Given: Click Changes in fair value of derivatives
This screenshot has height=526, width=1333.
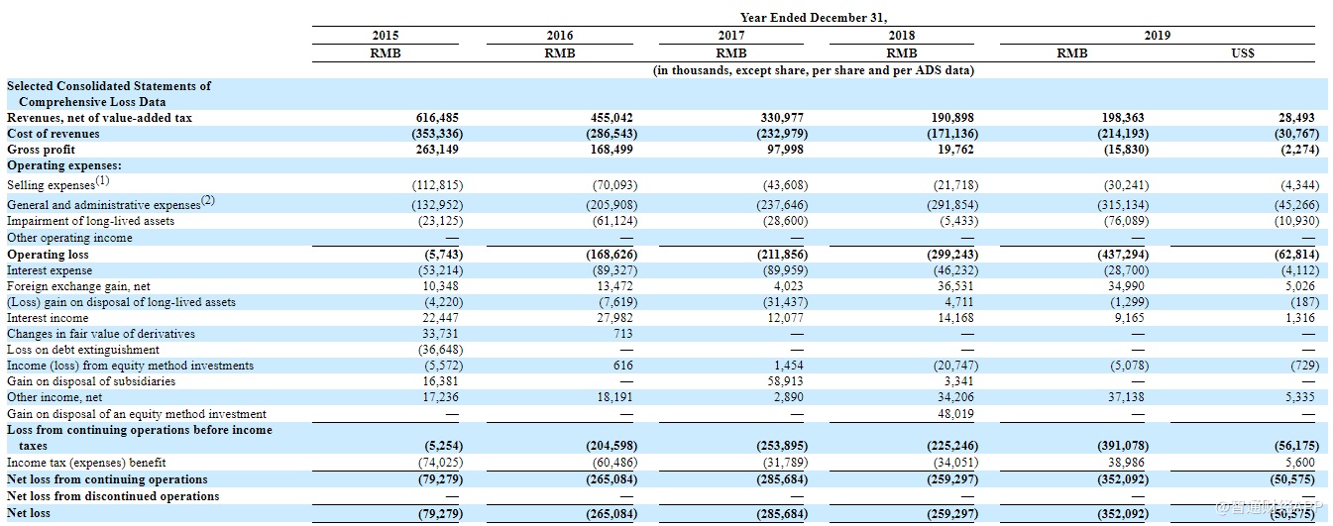Looking at the screenshot, I should [x=101, y=334].
